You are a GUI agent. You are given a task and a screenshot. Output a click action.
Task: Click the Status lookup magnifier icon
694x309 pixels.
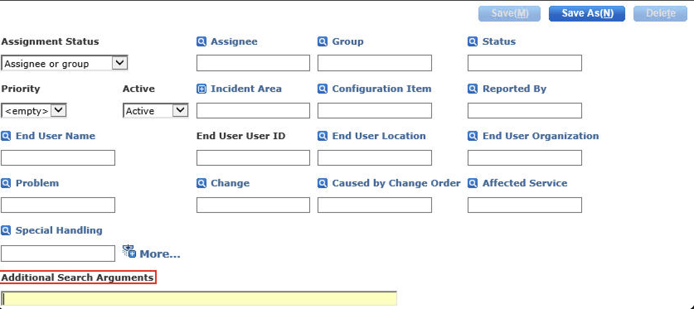pyautogui.click(x=472, y=41)
